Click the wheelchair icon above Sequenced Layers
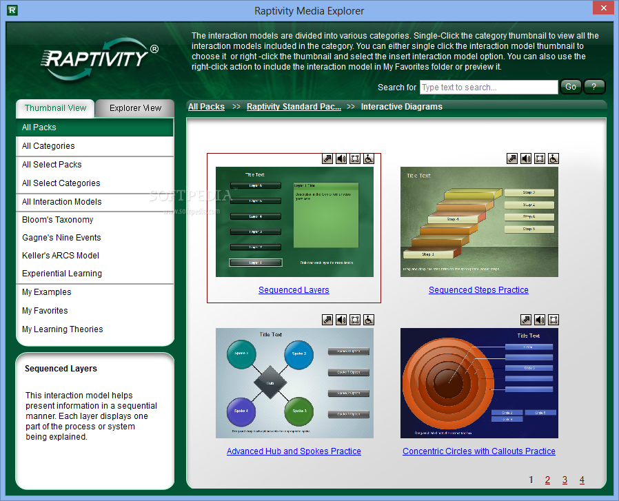Image resolution: width=619 pixels, height=501 pixels. coord(369,159)
